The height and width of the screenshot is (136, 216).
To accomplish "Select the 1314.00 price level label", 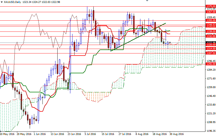I will (211, 49).
